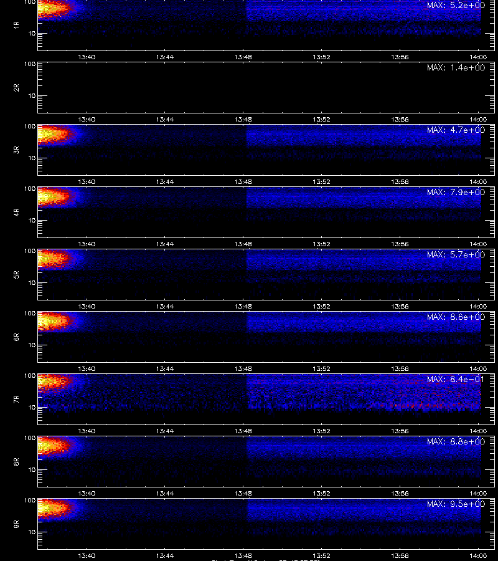The width and height of the screenshot is (498, 561).
Task: Click the 3R panel axis label
Action: (16, 150)
